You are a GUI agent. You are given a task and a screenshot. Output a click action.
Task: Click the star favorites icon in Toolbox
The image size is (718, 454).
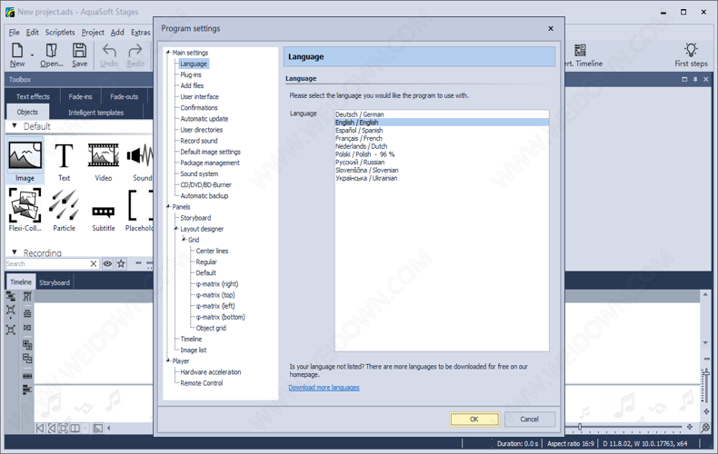[x=121, y=263]
